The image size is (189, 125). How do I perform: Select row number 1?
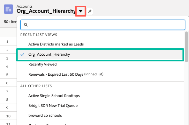coord(7,42)
